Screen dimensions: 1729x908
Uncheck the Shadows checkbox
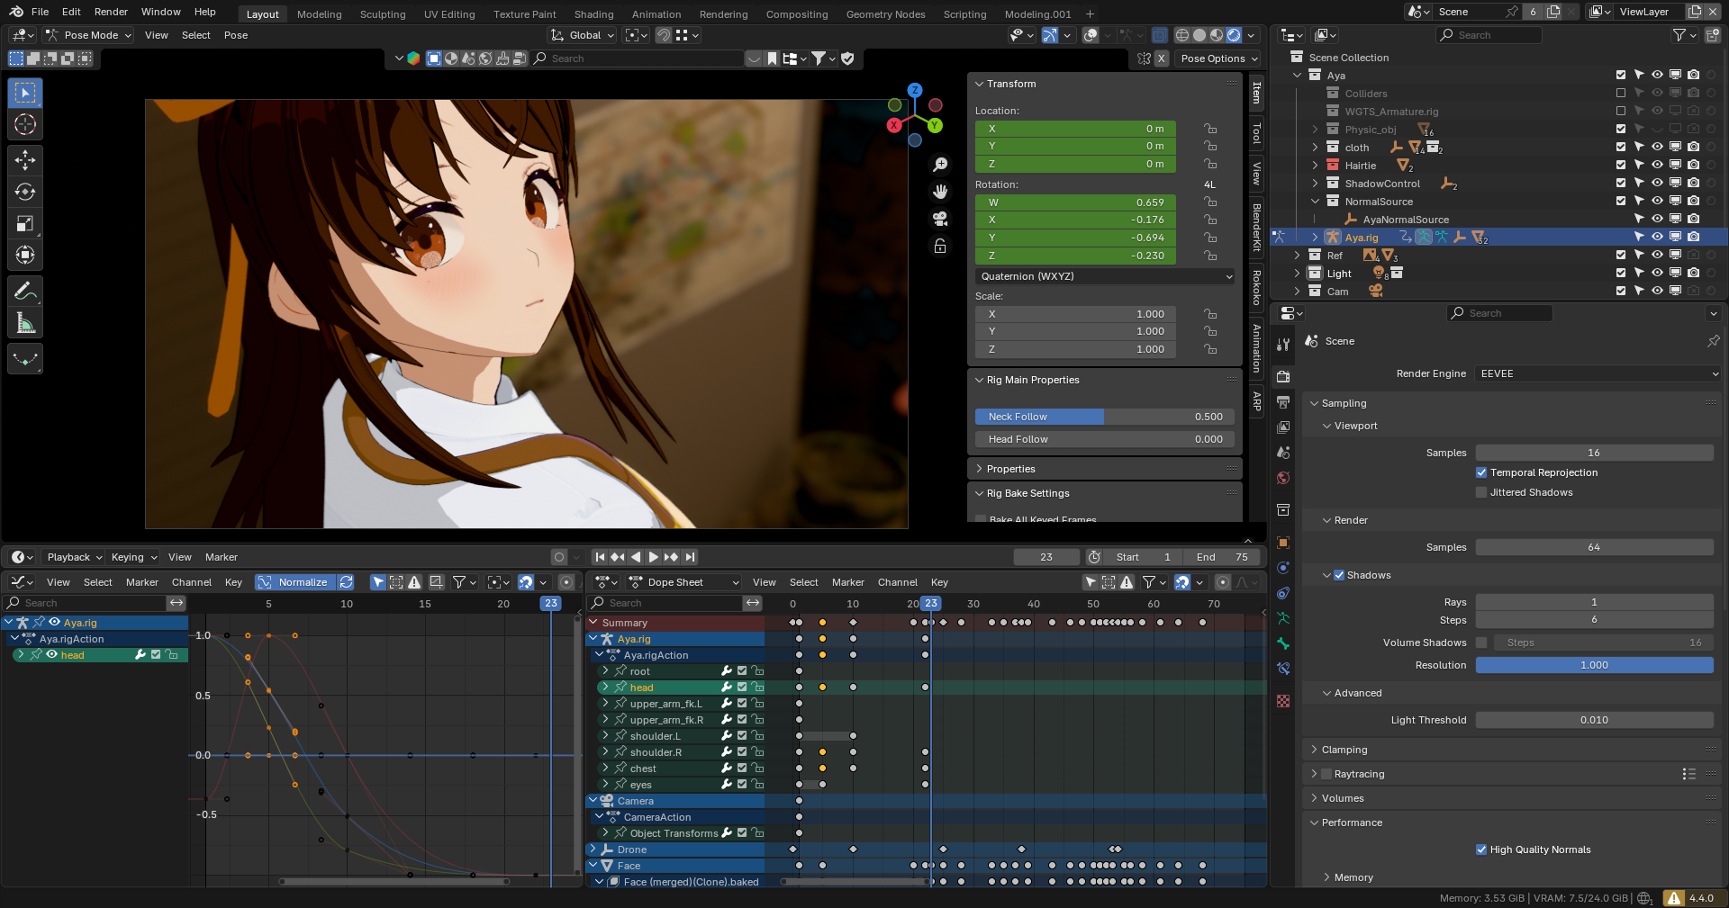1339,575
